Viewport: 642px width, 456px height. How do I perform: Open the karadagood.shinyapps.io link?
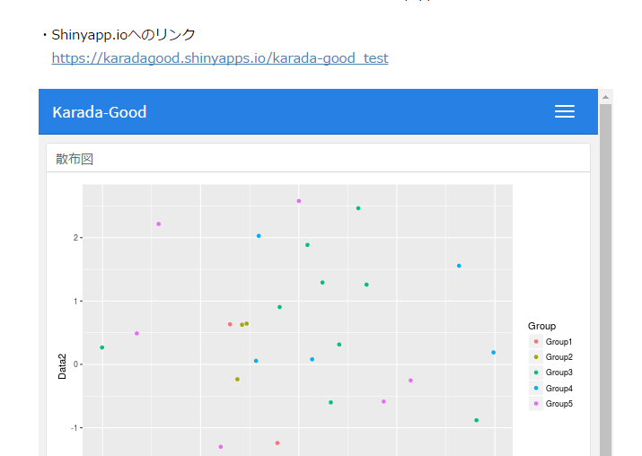(x=220, y=58)
